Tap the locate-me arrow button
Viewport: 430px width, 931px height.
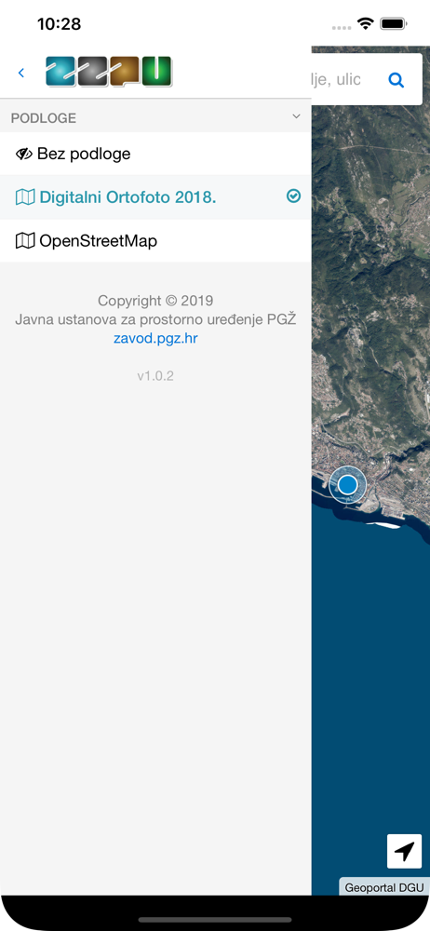click(405, 851)
